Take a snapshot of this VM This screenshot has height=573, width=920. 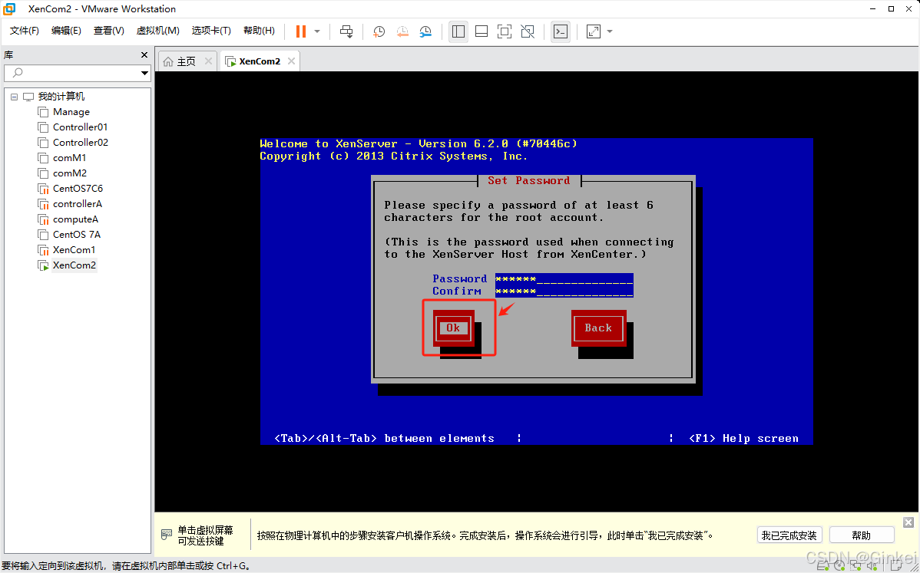tap(379, 31)
